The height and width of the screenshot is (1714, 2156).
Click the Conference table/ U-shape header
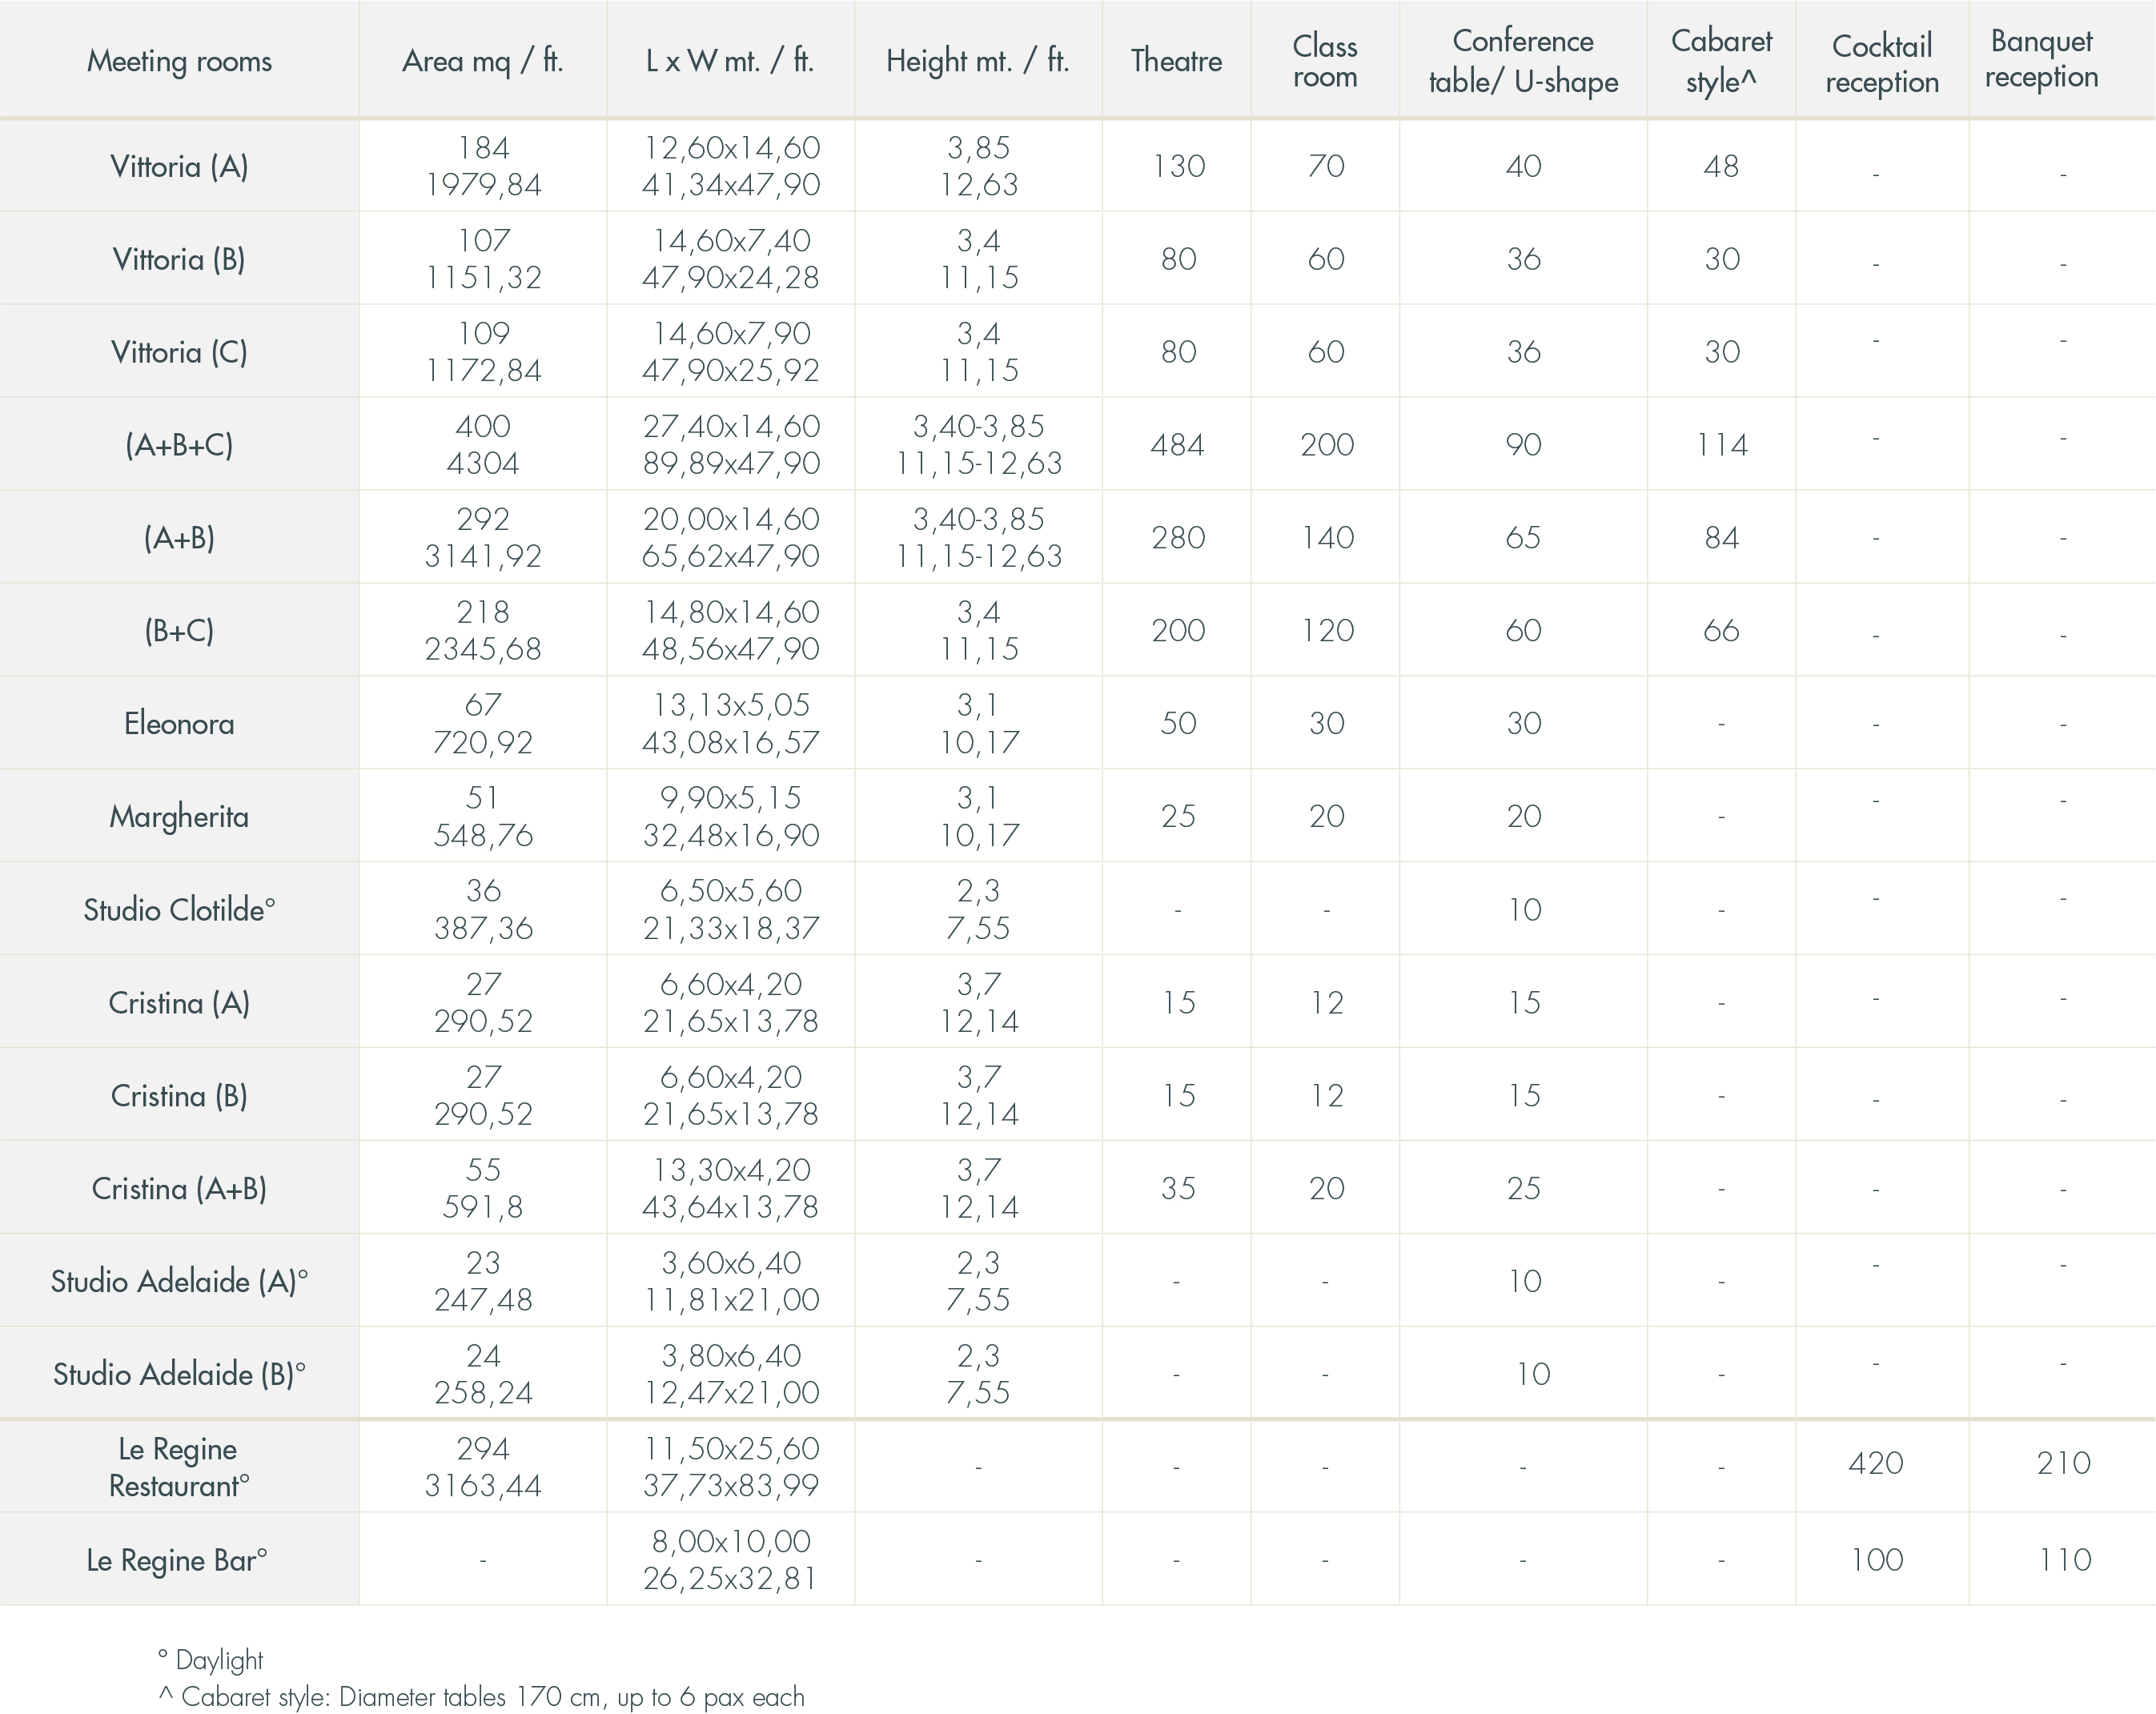[x=1523, y=61]
